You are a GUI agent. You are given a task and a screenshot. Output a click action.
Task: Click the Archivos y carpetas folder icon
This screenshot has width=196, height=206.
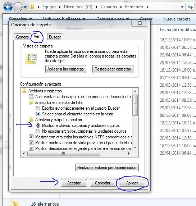pos(24,91)
